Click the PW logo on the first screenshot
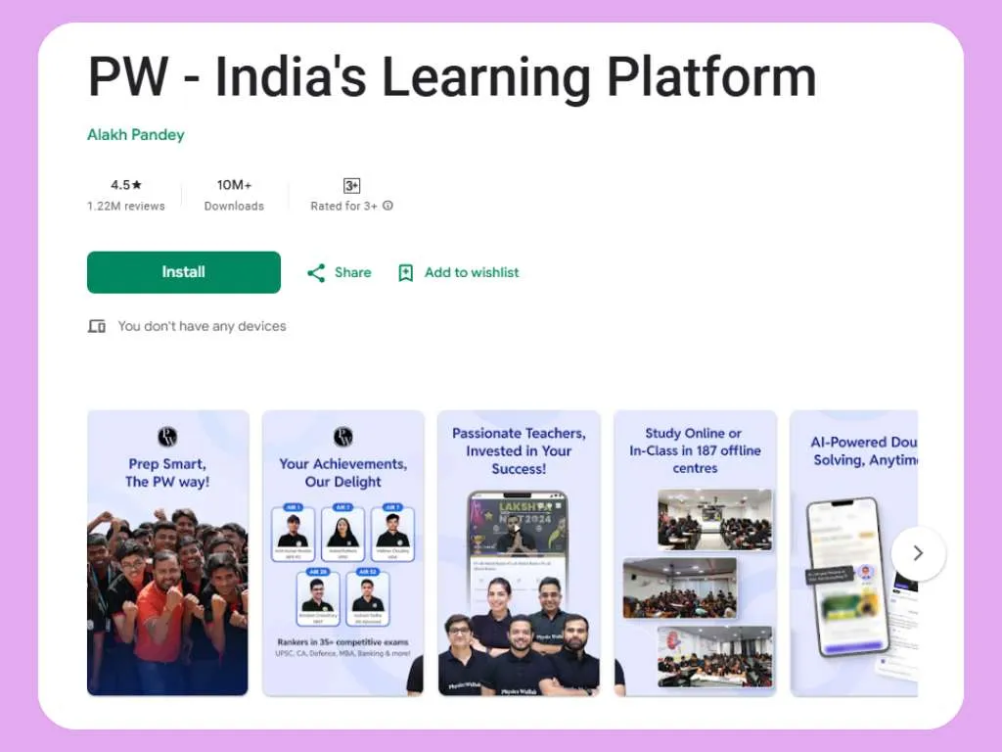 166,437
